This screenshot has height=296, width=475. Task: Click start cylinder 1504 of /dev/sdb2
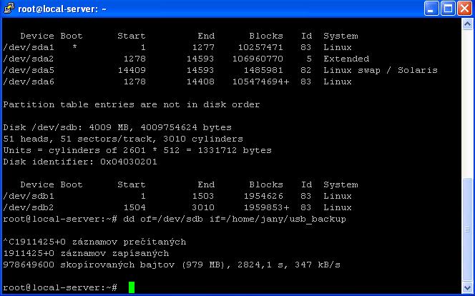[134, 207]
